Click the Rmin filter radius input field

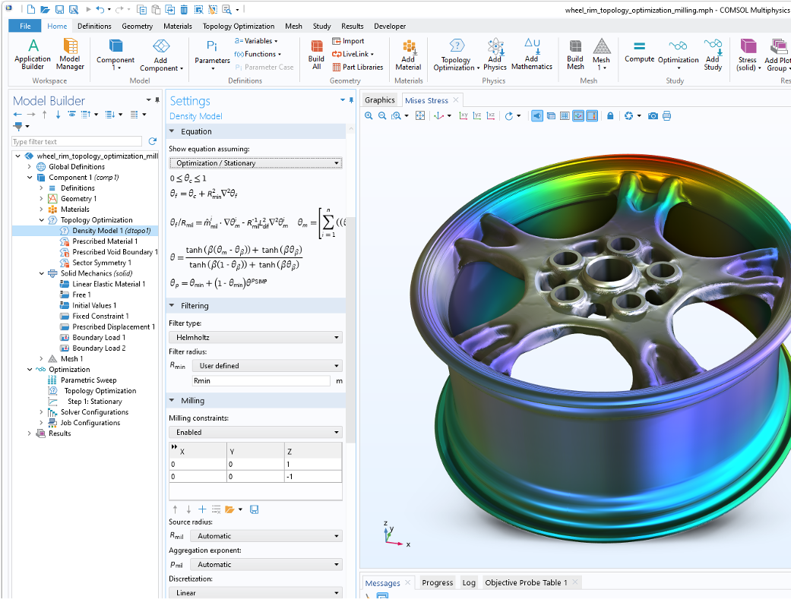point(261,380)
